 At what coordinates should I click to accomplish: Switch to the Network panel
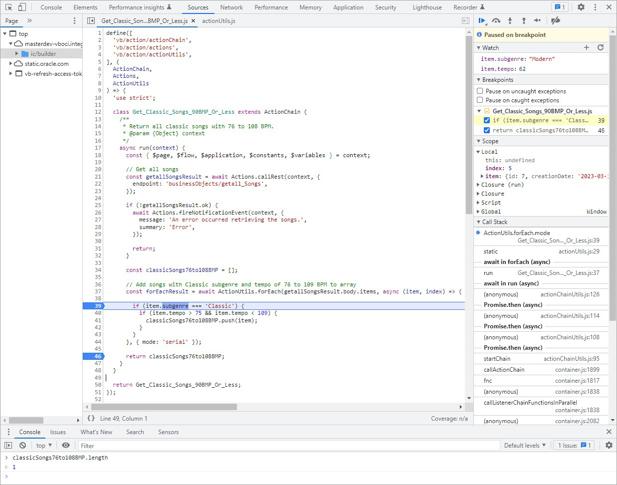pyautogui.click(x=231, y=7)
